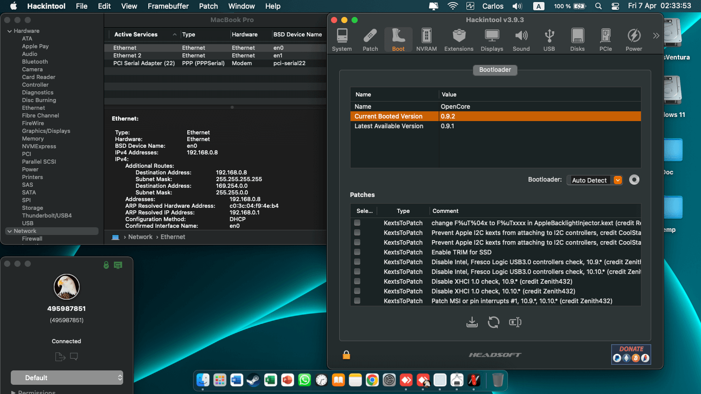Collapse the Hardware tree in System Information
701x394 pixels.
9,31
